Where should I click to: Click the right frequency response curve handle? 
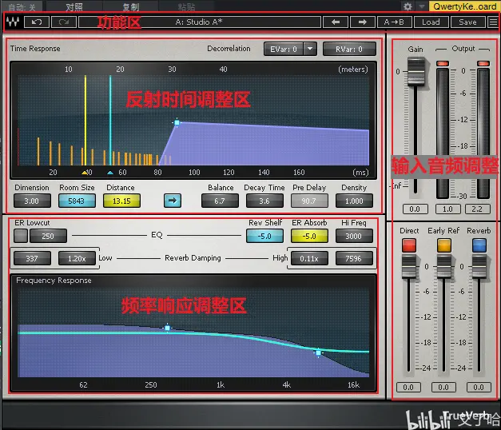pos(319,352)
